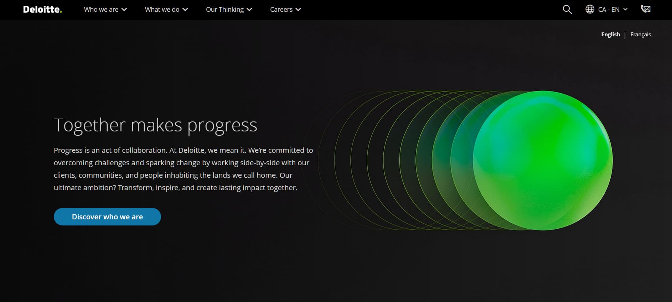Click Discover who we are button

pos(107,217)
